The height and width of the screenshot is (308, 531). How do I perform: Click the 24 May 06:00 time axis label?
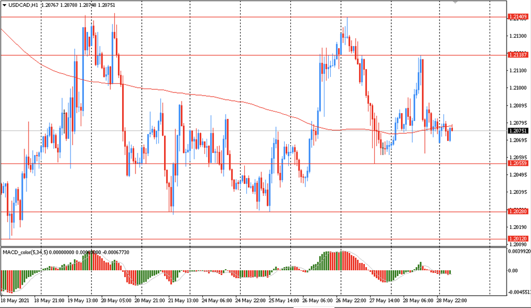218,300
